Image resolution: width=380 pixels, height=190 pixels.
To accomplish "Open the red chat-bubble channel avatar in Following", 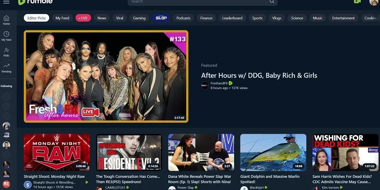I will coord(6,184).
